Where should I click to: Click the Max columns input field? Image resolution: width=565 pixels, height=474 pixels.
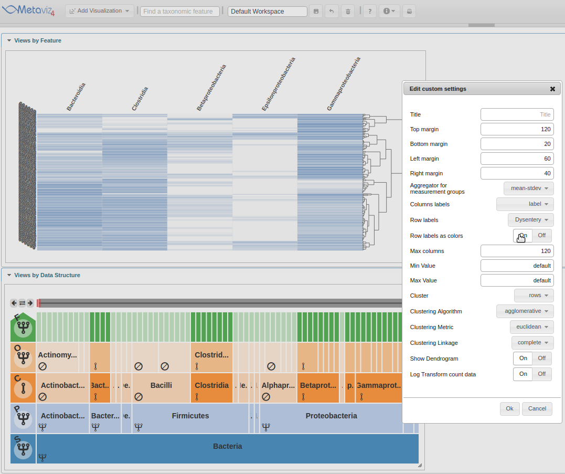517,251
